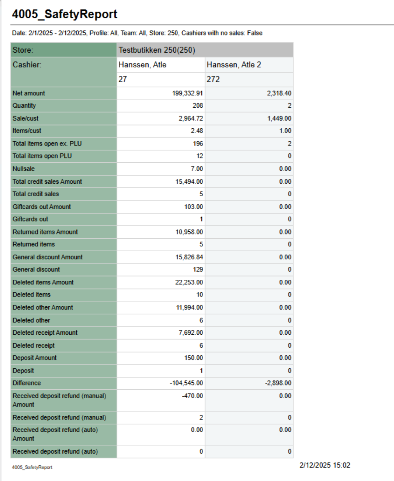The image size is (394, 481).
Task: Click the Nullsale row label
Action: 24,169
